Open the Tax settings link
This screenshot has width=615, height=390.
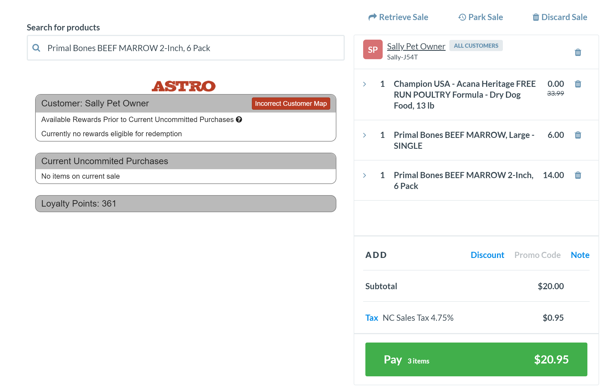click(372, 318)
